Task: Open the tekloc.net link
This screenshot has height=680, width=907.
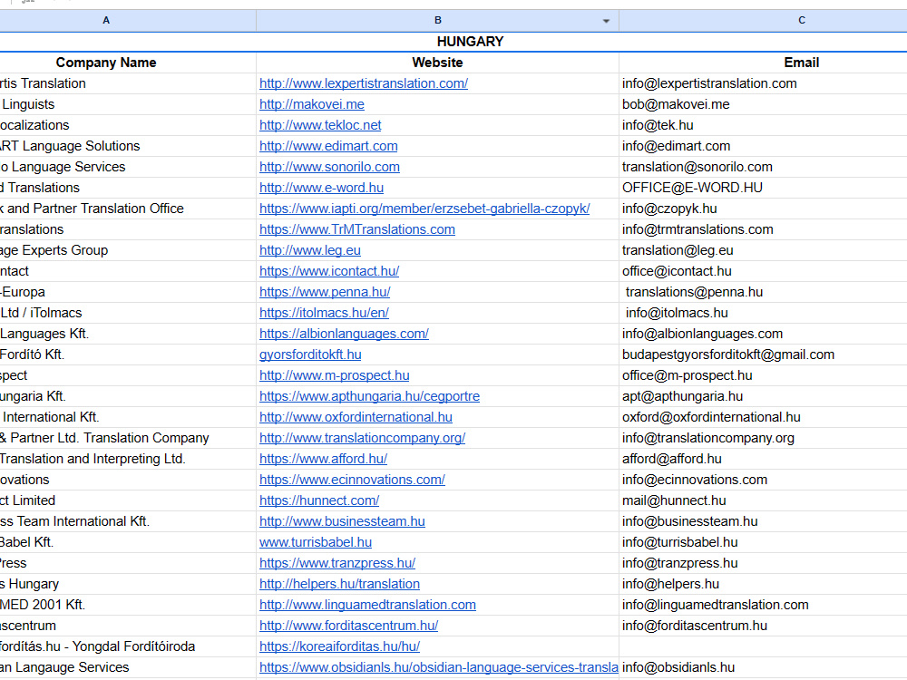Action: [x=320, y=125]
